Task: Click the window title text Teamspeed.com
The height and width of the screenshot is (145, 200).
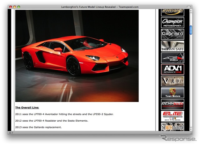Action: point(128,7)
